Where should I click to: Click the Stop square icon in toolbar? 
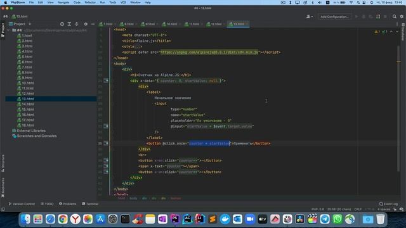coord(385,16)
